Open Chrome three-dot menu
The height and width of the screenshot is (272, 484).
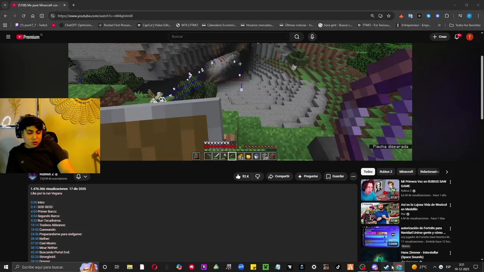coord(478,16)
